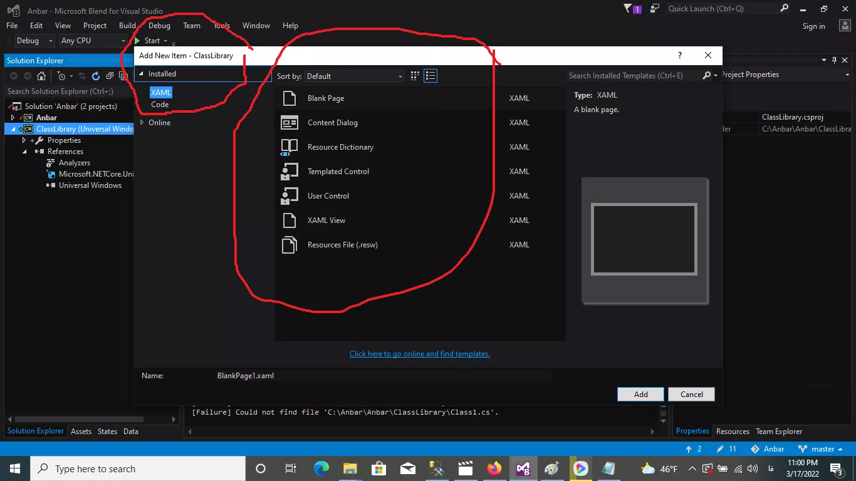
Task: Collapse the Installed templates node
Action: [x=141, y=74]
